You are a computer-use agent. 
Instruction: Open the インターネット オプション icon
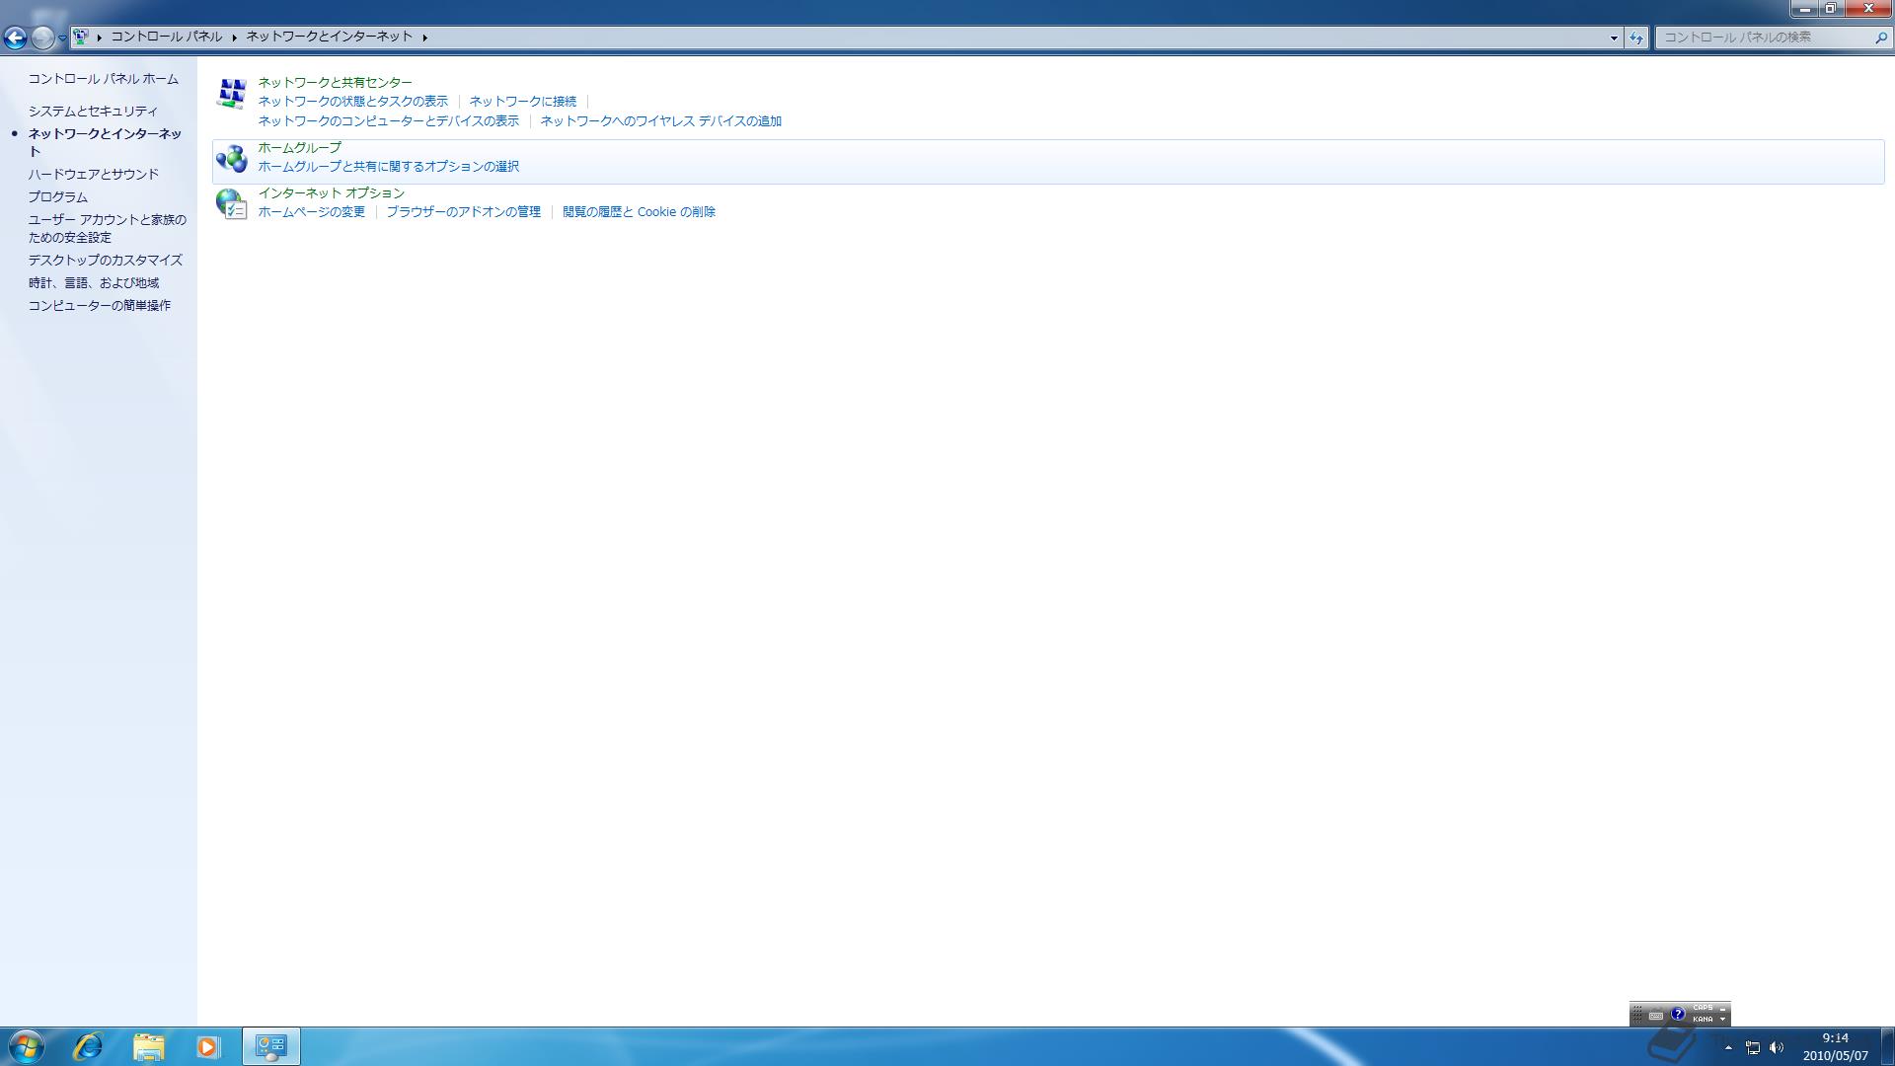click(x=231, y=203)
